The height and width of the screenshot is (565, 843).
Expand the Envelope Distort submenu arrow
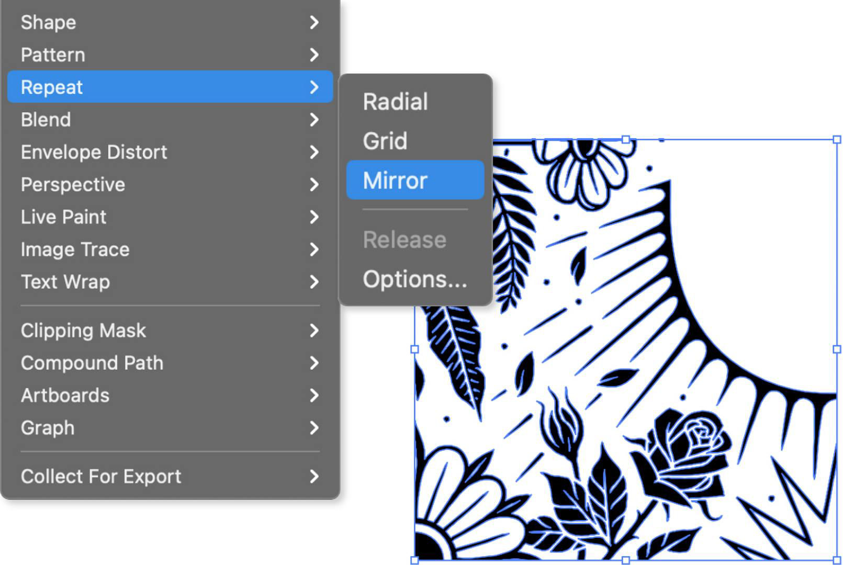314,152
